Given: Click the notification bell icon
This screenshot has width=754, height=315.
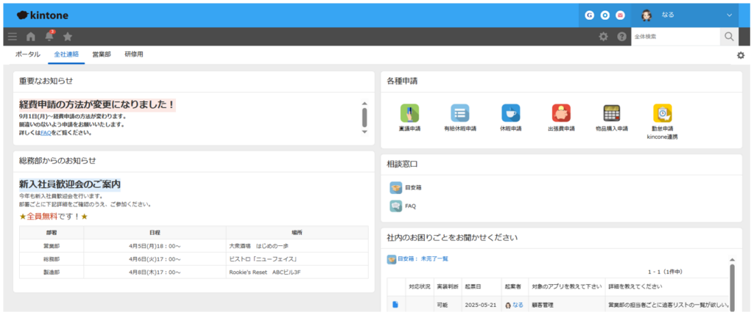Looking at the screenshot, I should click(49, 37).
